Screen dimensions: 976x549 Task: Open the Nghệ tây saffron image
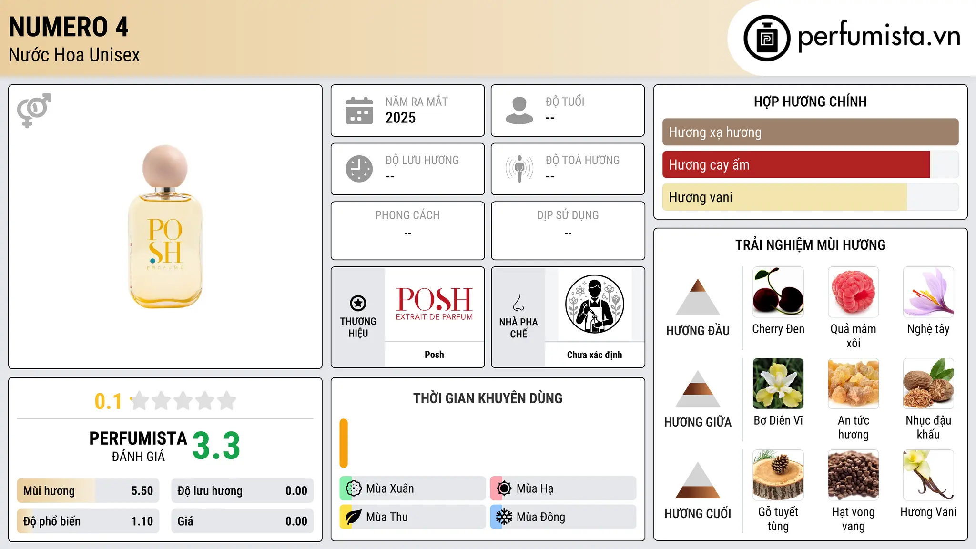click(x=928, y=292)
